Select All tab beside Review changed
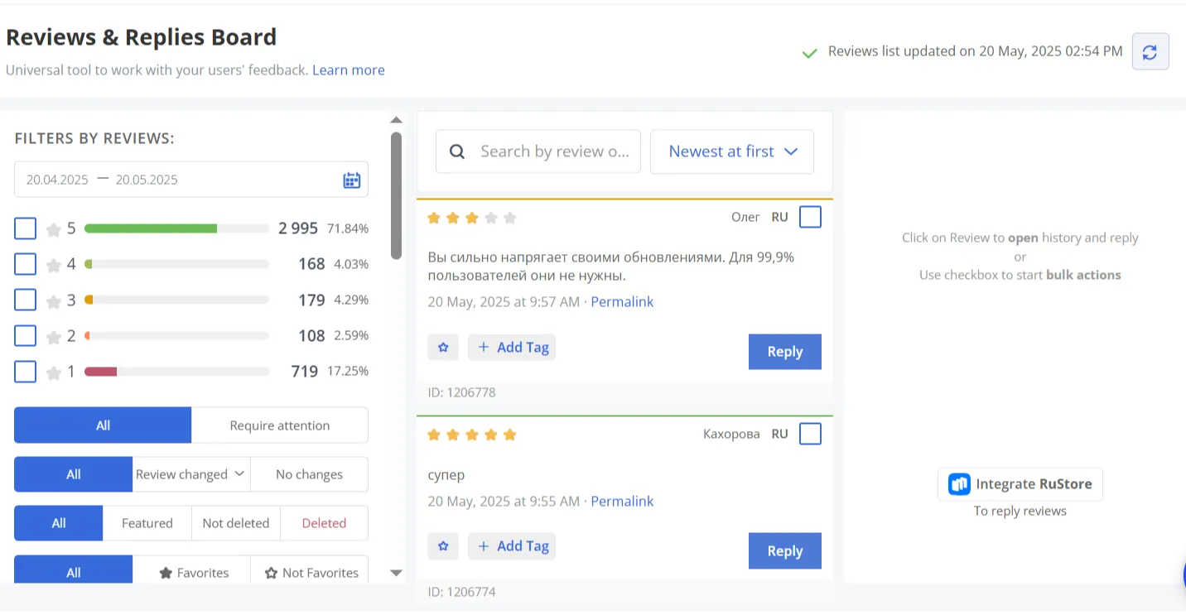The image size is (1186, 615). [x=74, y=474]
